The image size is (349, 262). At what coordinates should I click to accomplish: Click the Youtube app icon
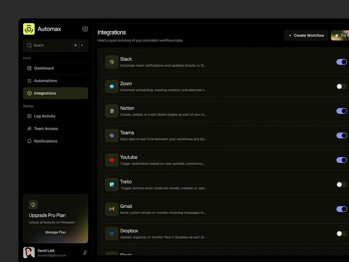click(x=112, y=160)
